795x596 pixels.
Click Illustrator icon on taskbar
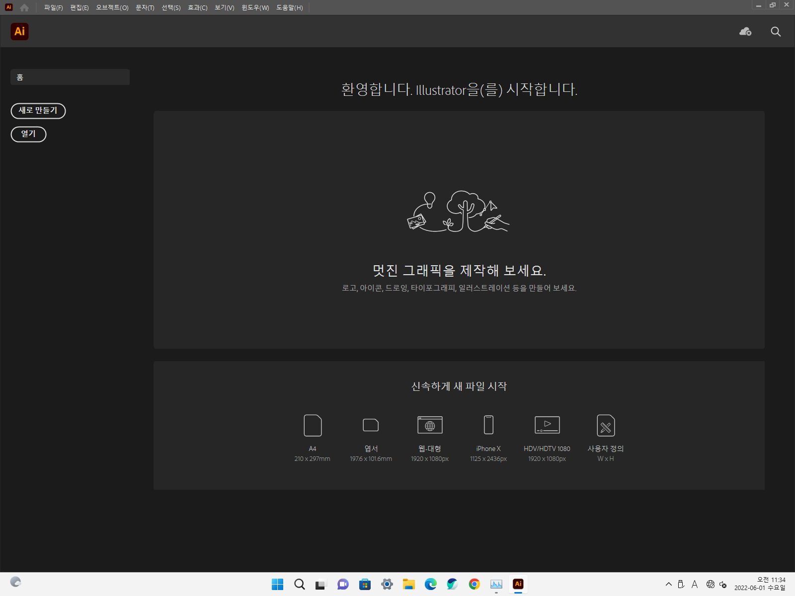518,584
